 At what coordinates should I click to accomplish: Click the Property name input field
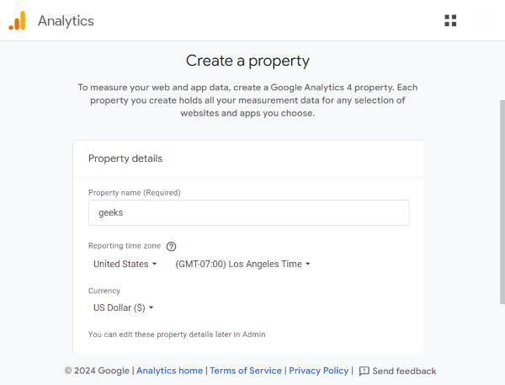[248, 213]
